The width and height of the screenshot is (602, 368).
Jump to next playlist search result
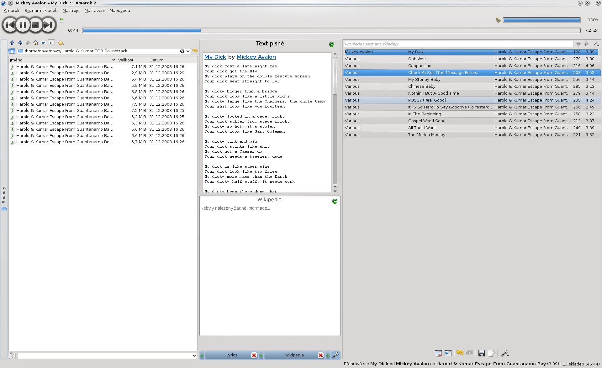tap(578, 44)
